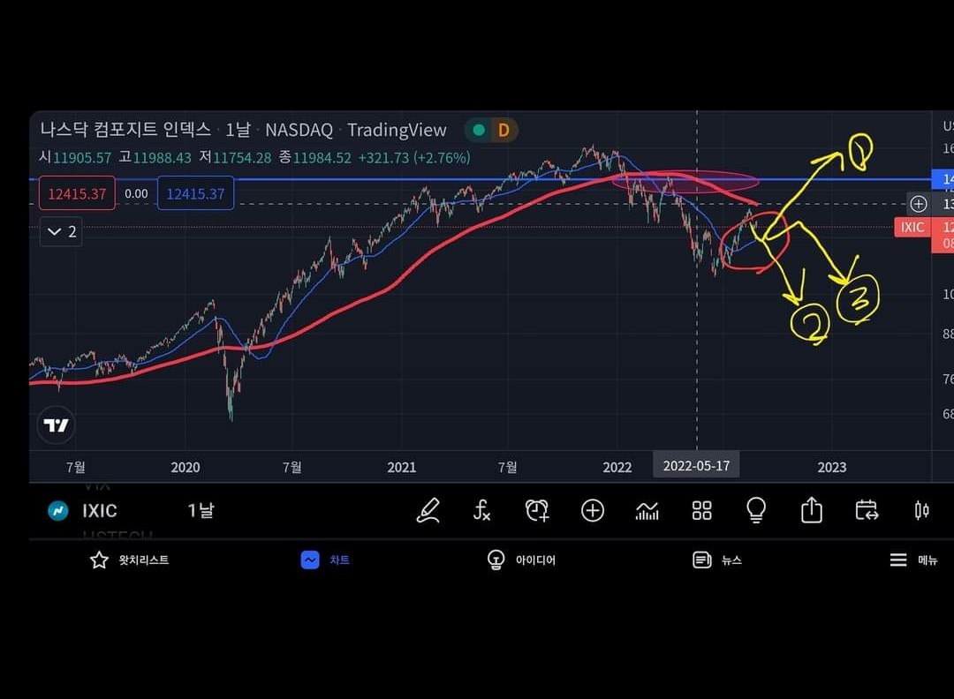Select the drawing pen tool
Viewport: 954px width, 699px height.
coord(428,511)
